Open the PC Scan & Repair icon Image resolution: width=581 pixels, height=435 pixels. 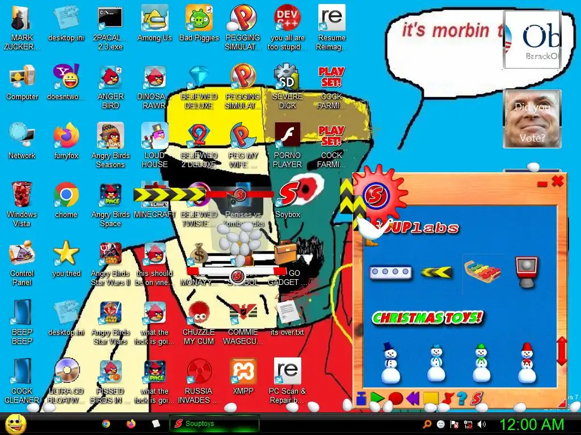[x=287, y=381]
